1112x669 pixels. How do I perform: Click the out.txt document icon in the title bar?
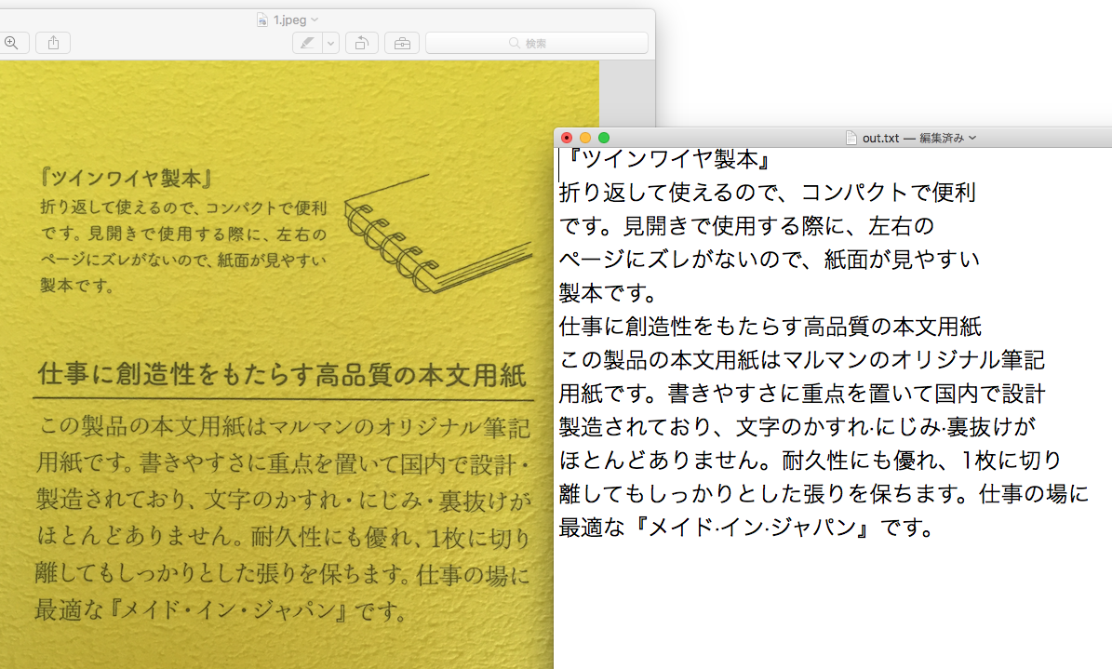851,138
